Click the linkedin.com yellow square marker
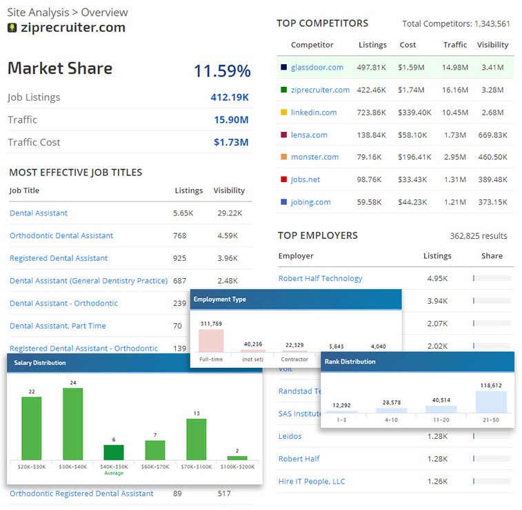Image resolution: width=522 pixels, height=510 pixels. (x=283, y=112)
